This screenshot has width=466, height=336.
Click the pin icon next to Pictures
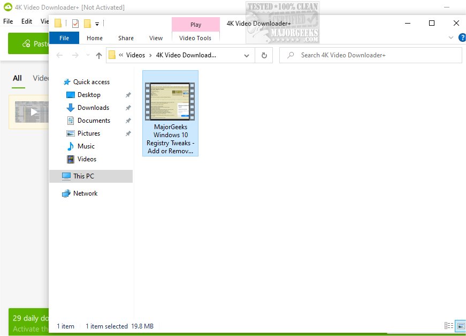pyautogui.click(x=128, y=133)
